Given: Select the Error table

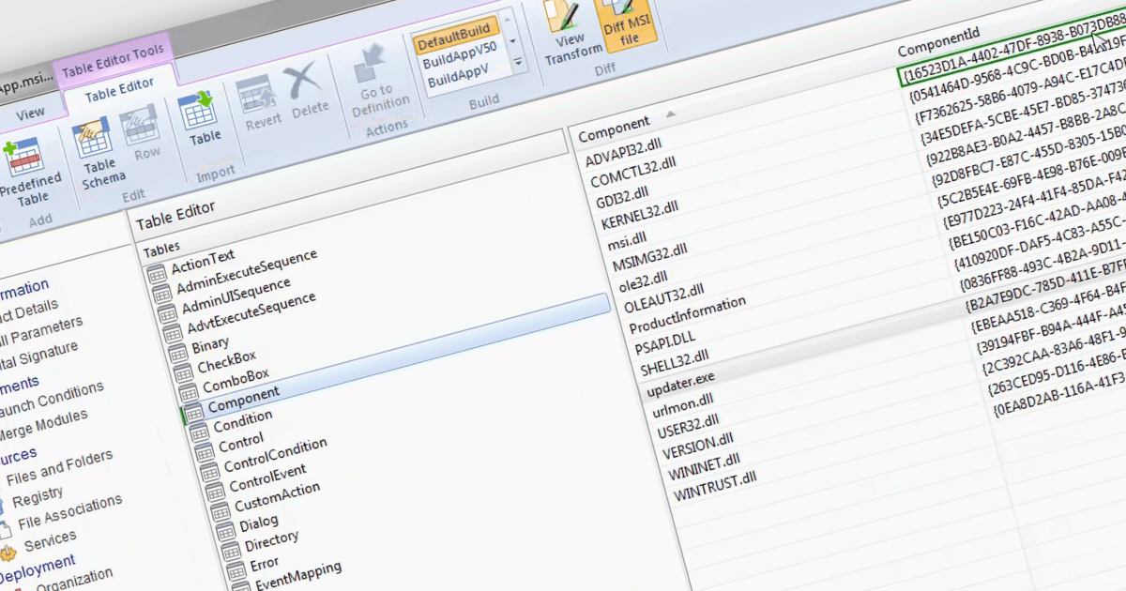Looking at the screenshot, I should (x=264, y=563).
